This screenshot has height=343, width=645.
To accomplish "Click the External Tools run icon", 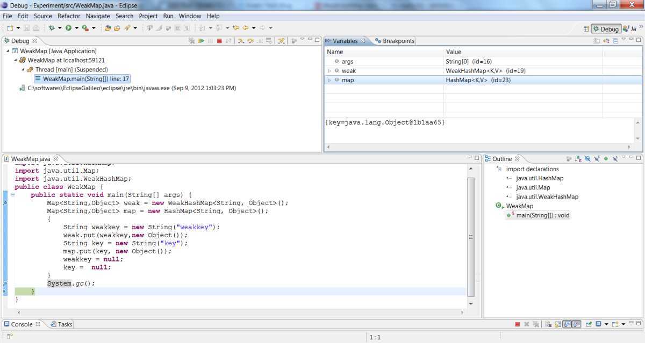I will coord(85,28).
